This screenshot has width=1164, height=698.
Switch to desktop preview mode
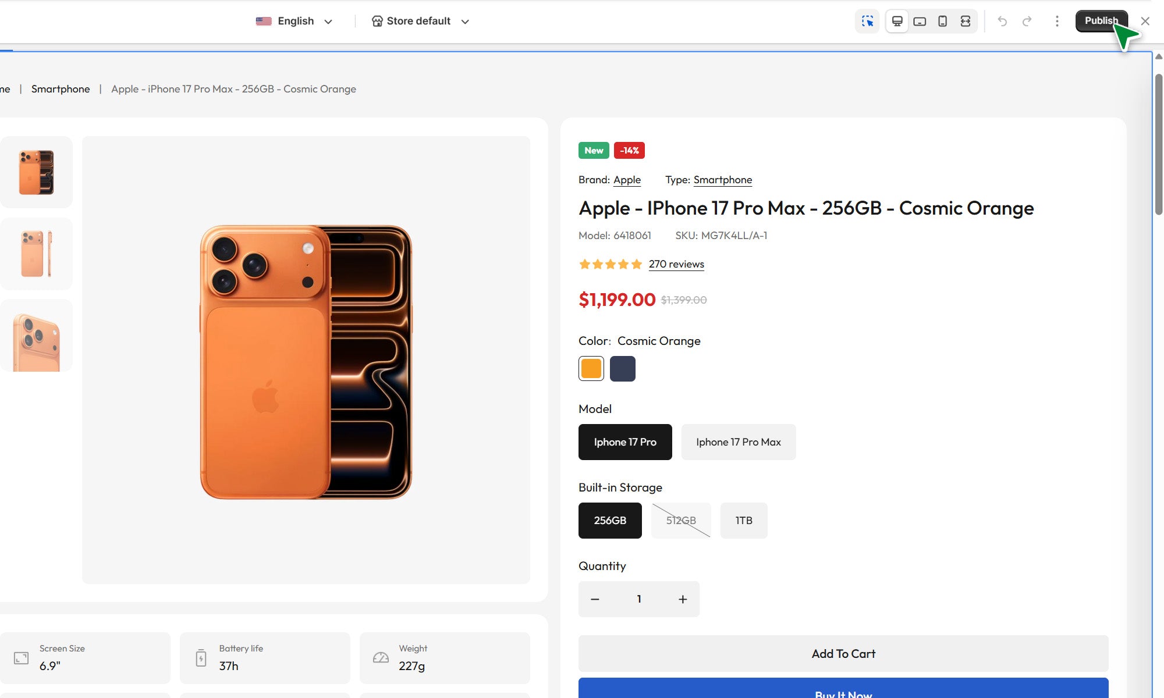(x=897, y=22)
